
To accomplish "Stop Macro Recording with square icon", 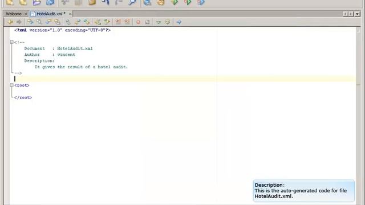I will point(147,22).
